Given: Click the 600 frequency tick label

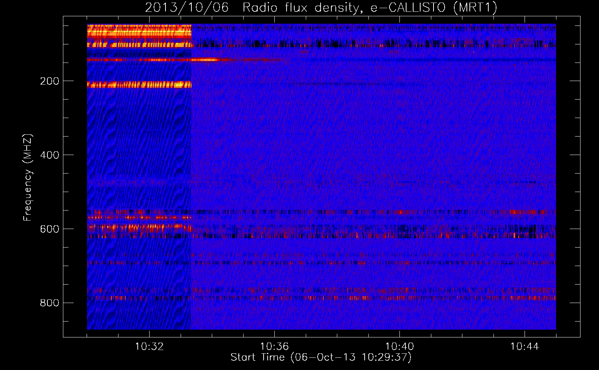Looking at the screenshot, I should tap(50, 229).
